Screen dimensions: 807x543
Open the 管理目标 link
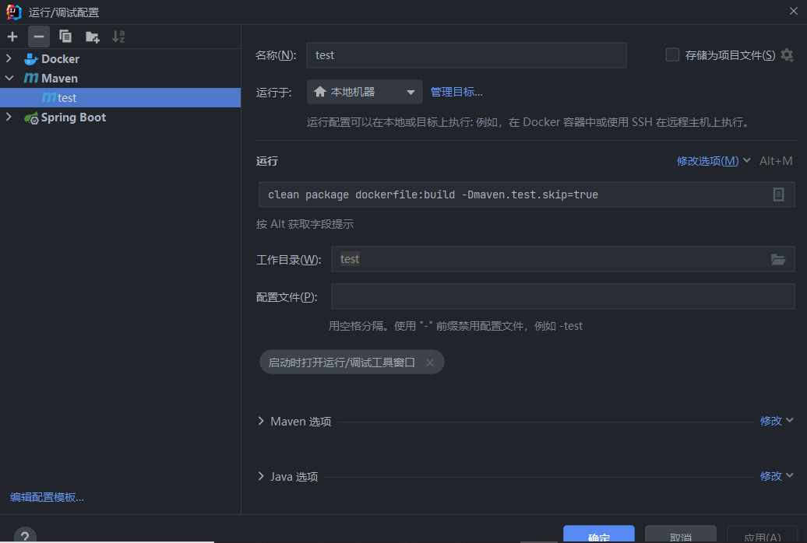[x=456, y=92]
